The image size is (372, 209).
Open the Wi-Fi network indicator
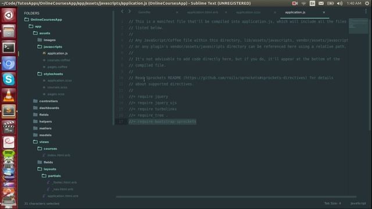tap(303, 3)
